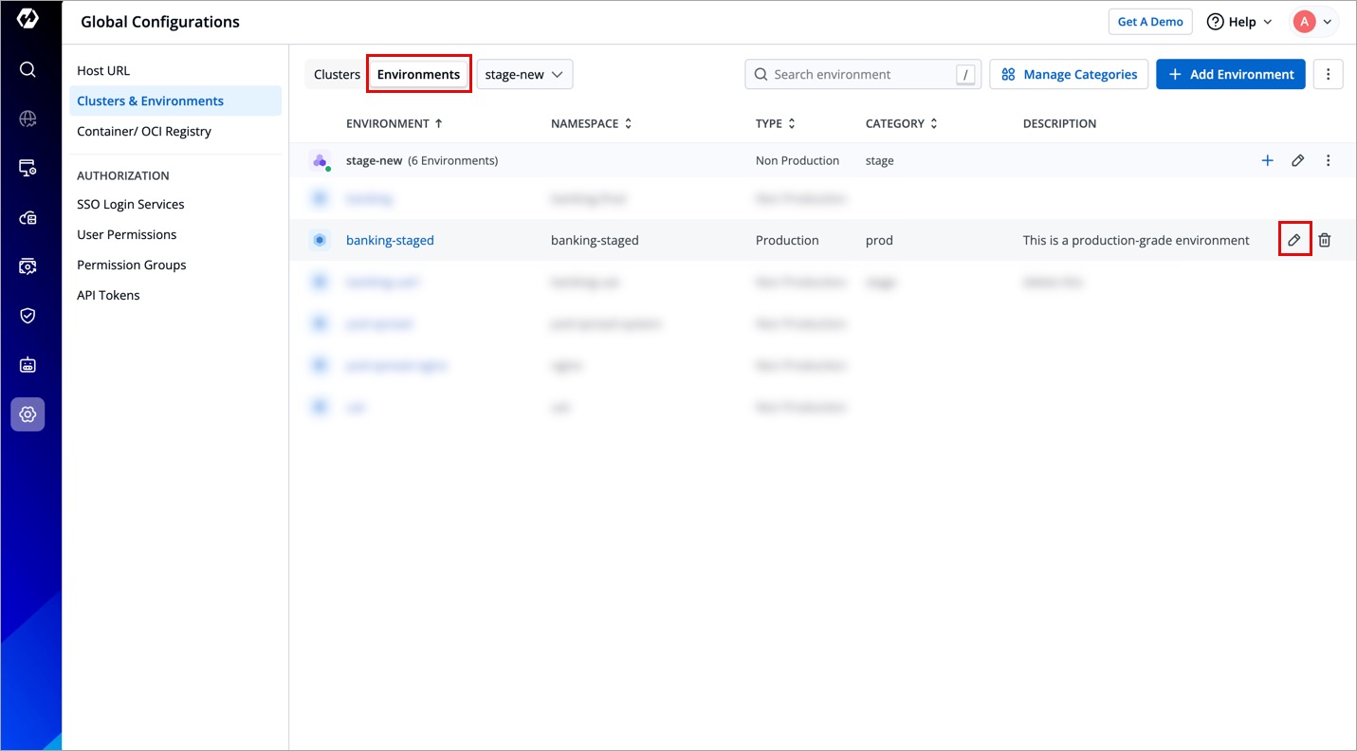1357x751 pixels.
Task: Click the Devtron logo at top left
Action: 28,20
